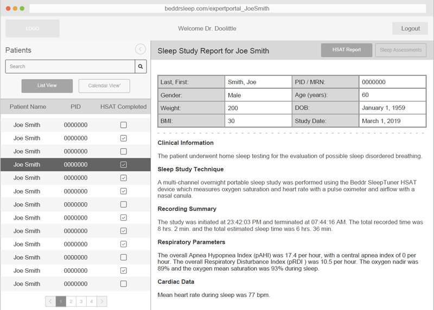Open the Sleep Assessments tab
The width and height of the screenshot is (434, 310).
pos(400,50)
